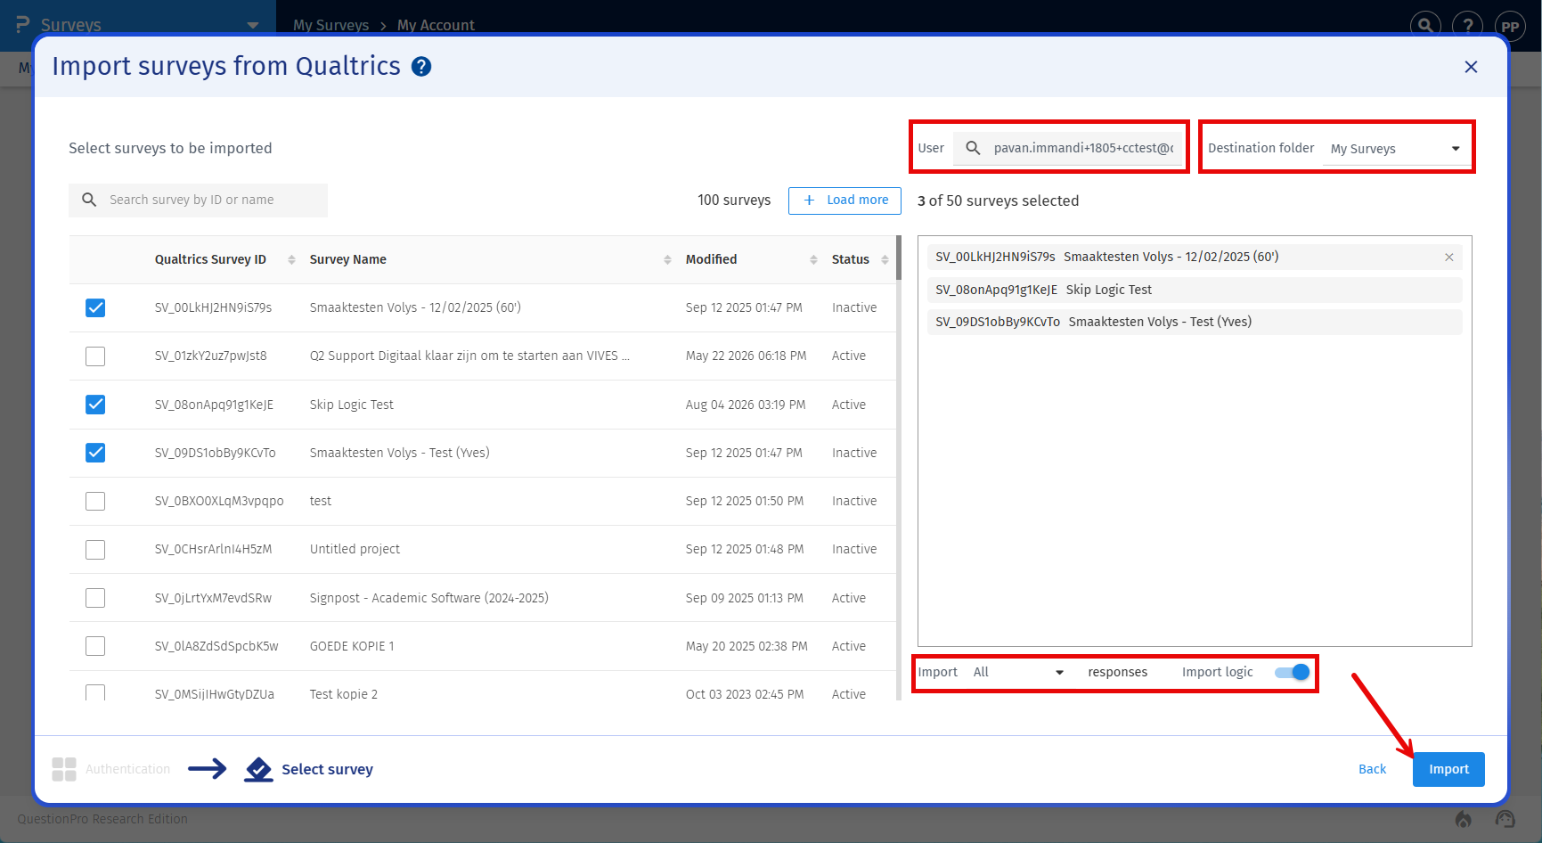
Task: Open My Account in the breadcrumb
Action: point(436,25)
